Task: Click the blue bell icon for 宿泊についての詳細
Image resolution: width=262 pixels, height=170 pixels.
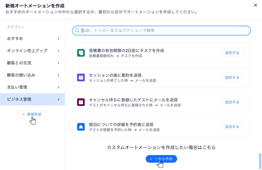Action: (81, 127)
